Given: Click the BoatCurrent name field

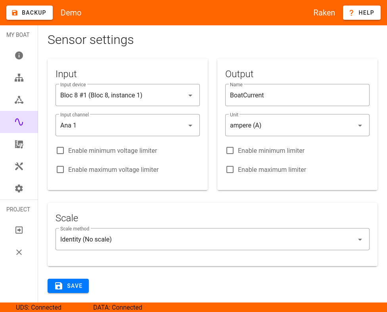Looking at the screenshot, I should point(297,95).
